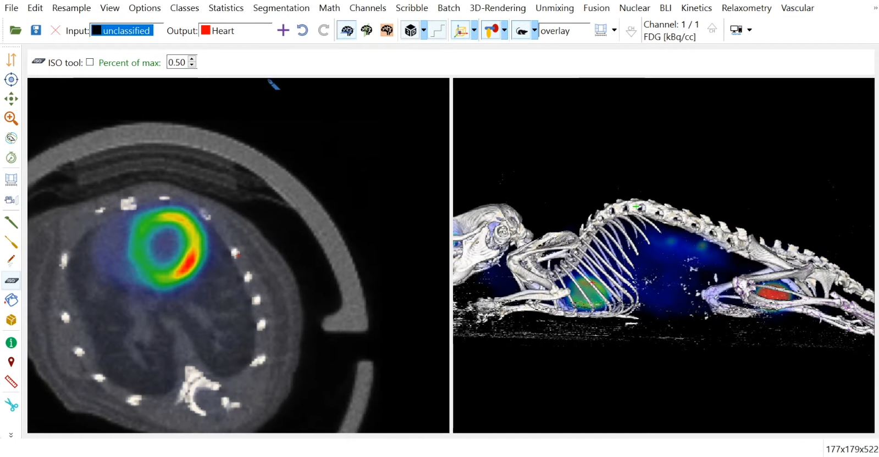879x457 pixels.
Task: Expand the dropdown beside the axes chart icon
Action: pos(474,31)
